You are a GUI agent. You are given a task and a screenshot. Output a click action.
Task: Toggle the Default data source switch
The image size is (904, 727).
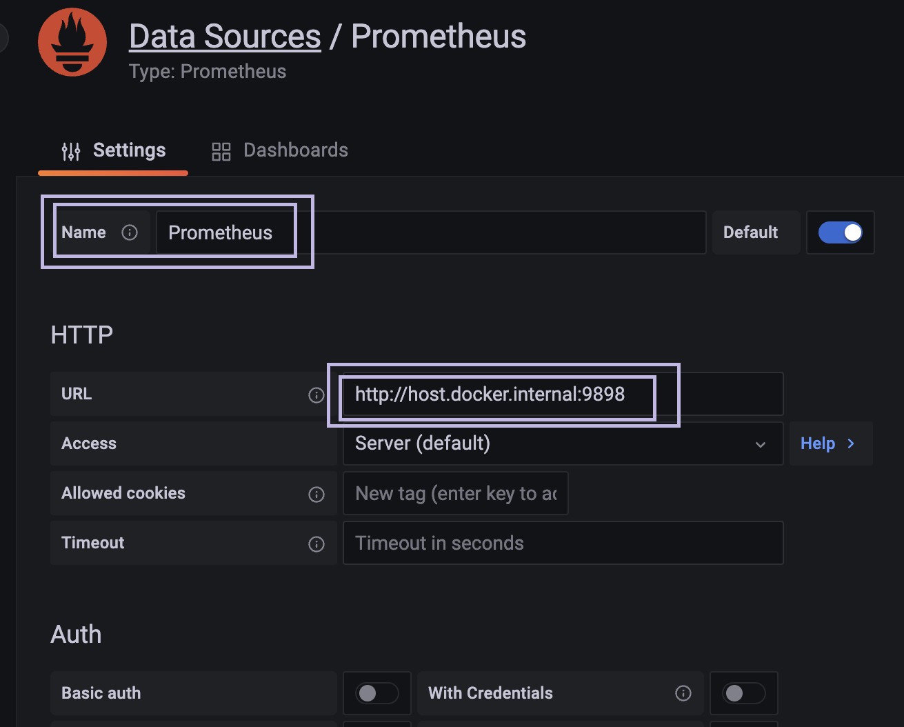840,232
